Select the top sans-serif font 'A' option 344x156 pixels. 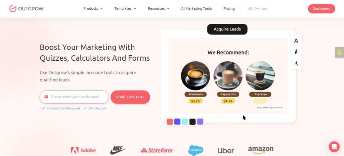click(296, 41)
